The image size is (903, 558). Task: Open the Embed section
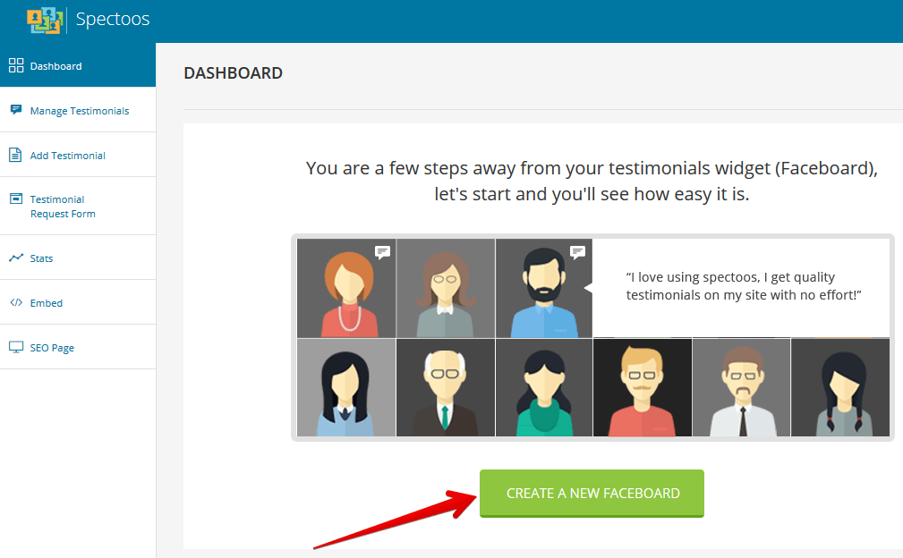(78, 302)
